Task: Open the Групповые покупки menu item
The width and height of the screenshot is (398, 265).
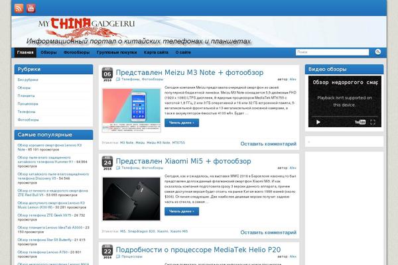Action: (x=117, y=52)
